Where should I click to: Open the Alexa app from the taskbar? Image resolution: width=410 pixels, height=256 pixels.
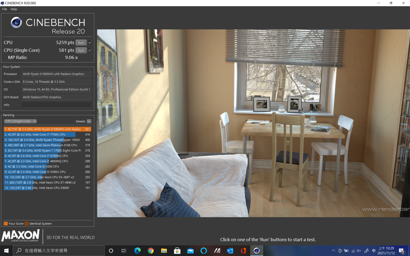point(204,251)
